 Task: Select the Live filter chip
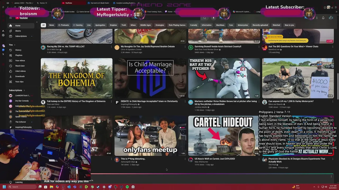point(89,25)
